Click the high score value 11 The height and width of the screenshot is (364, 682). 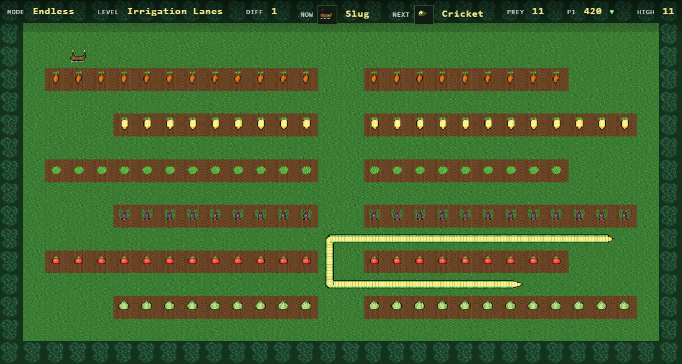click(668, 11)
